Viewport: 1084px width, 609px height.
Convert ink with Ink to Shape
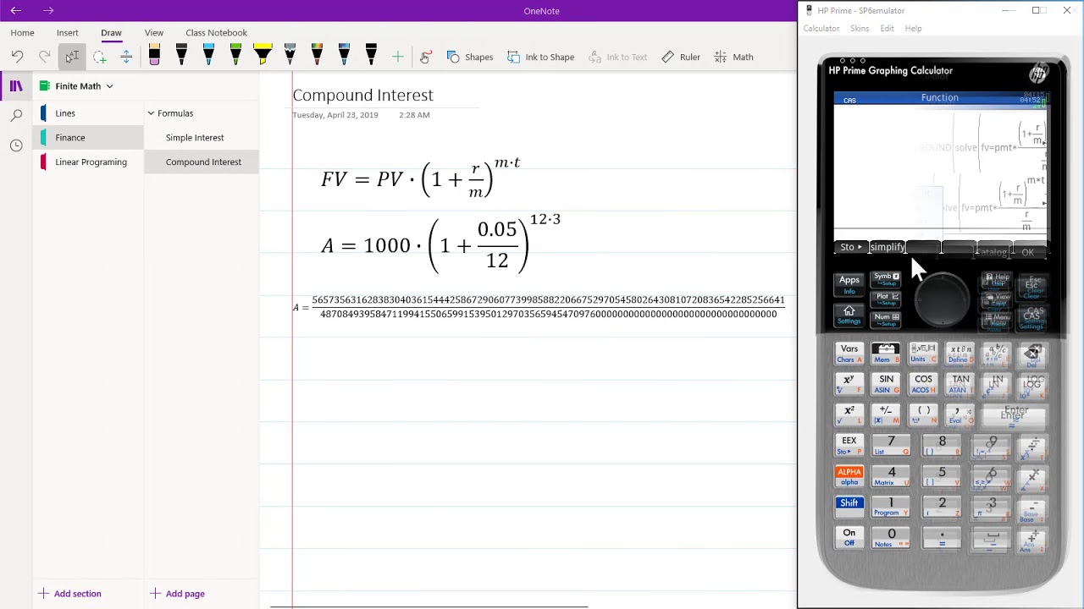(x=540, y=57)
